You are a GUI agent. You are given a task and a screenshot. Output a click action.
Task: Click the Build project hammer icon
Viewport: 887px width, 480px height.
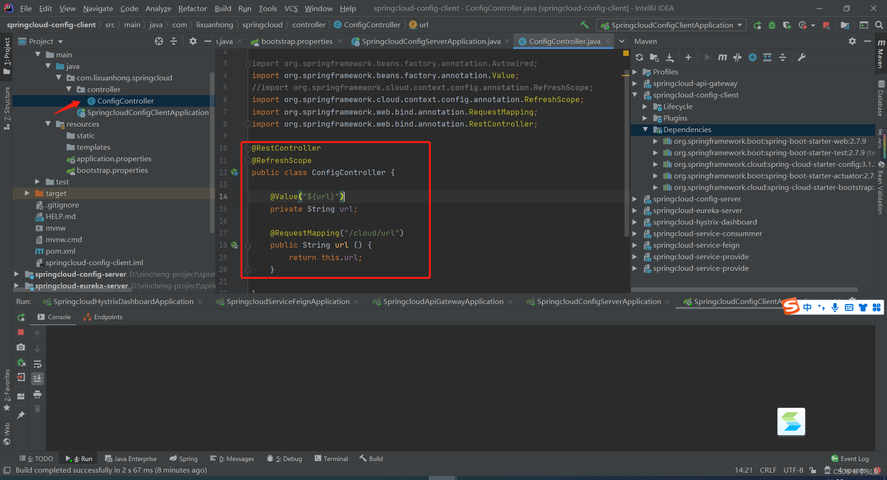584,25
